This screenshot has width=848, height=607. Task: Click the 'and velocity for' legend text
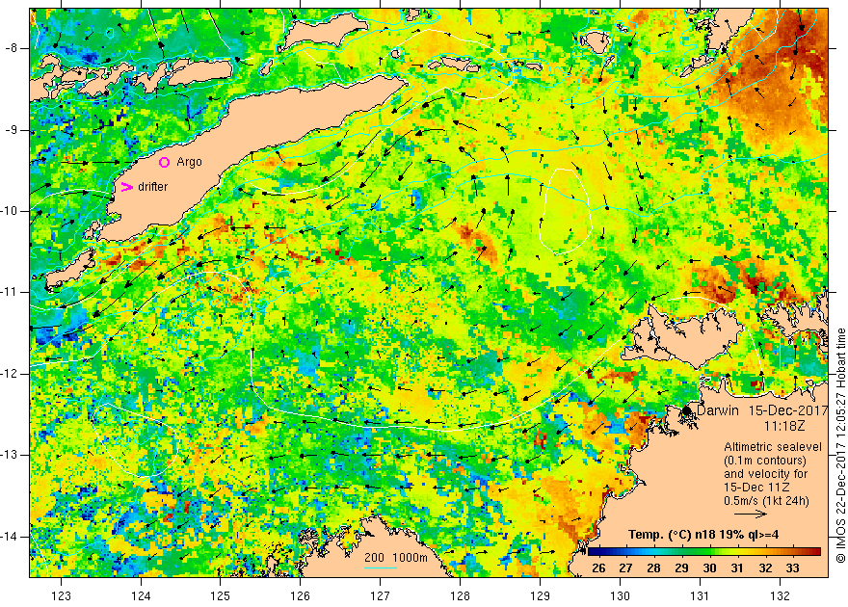tap(766, 474)
